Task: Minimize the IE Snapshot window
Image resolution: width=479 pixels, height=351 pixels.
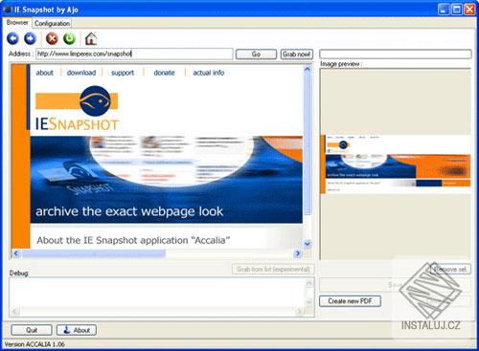Action: 444,10
